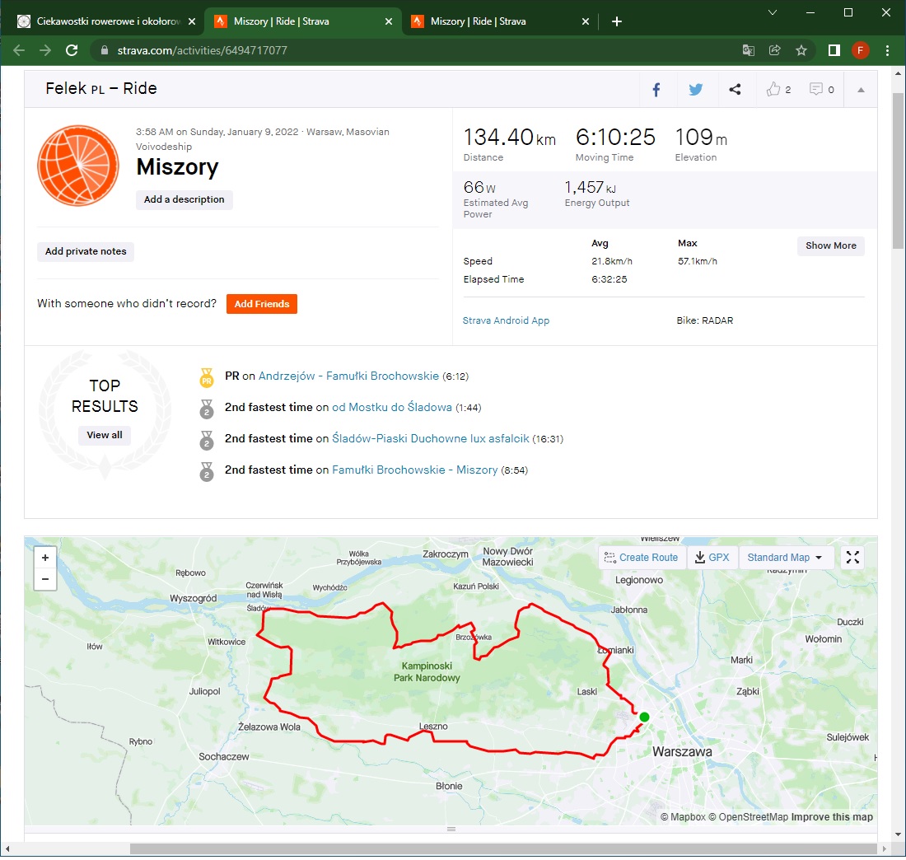Collapse the activity header with the up arrow

pyautogui.click(x=861, y=90)
